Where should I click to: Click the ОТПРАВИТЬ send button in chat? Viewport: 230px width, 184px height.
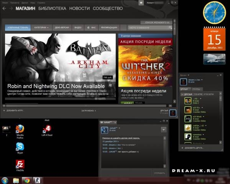click(x=159, y=173)
